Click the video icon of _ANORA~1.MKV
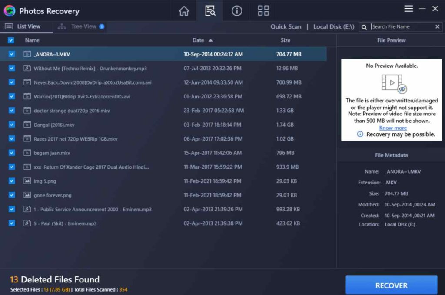Image resolution: width=445 pixels, height=295 pixels. coord(27,54)
